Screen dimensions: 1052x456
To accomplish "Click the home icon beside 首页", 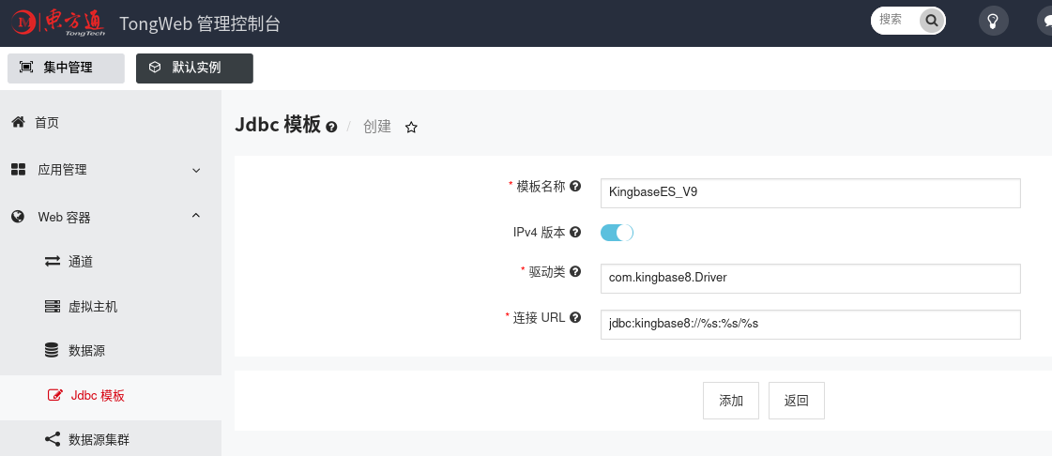I will (x=18, y=122).
